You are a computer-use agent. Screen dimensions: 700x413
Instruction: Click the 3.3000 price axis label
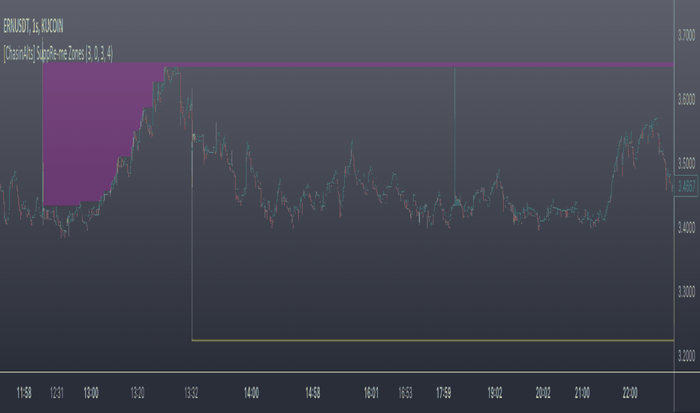[686, 292]
